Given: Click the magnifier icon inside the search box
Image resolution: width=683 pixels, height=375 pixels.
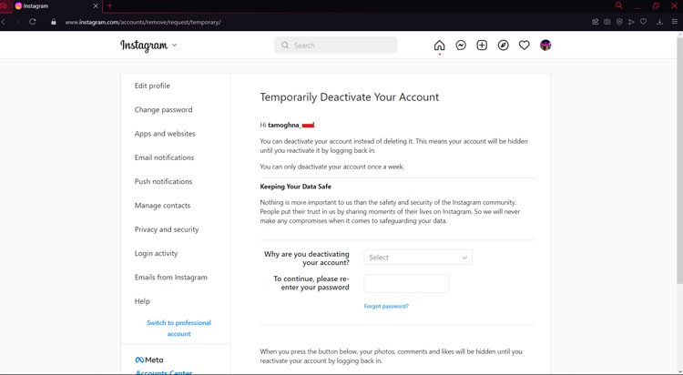Looking at the screenshot, I should (285, 46).
